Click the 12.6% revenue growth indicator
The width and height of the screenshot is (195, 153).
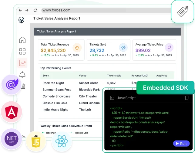(45, 55)
